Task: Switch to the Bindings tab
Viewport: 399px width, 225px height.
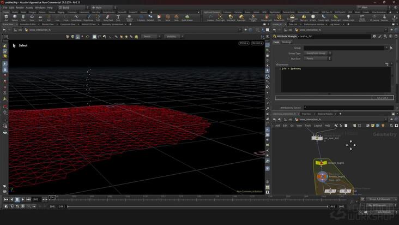Action: pyautogui.click(x=287, y=42)
